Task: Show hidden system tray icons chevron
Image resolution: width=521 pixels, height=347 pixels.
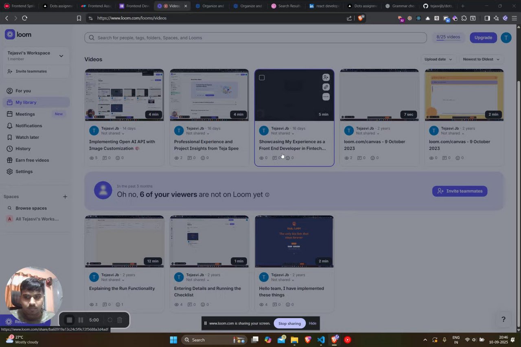Action: tap(425, 340)
